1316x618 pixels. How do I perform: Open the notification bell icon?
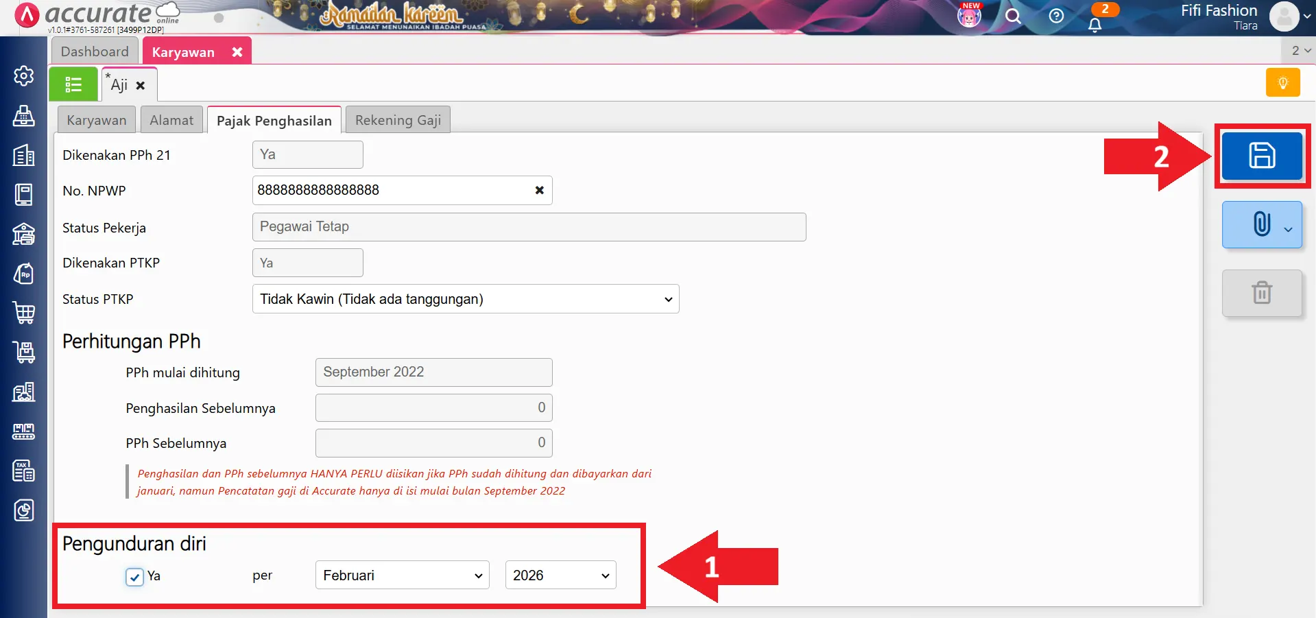pyautogui.click(x=1095, y=25)
